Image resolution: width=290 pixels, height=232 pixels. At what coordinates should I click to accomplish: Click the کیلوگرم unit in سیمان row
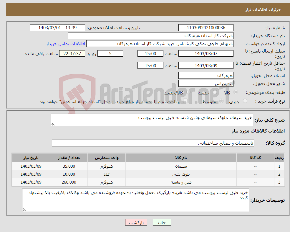(107, 166)
